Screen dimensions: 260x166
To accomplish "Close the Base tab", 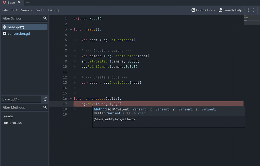I will pyautogui.click(x=19, y=2).
